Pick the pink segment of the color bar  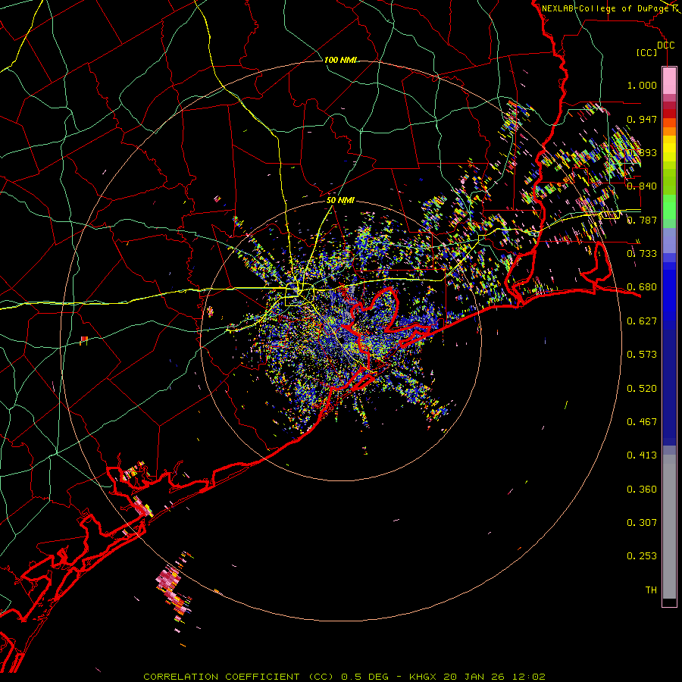[x=669, y=81]
